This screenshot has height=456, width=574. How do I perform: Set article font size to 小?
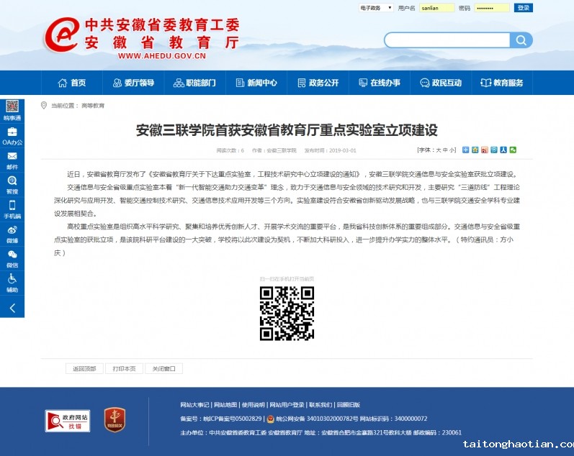(452, 150)
